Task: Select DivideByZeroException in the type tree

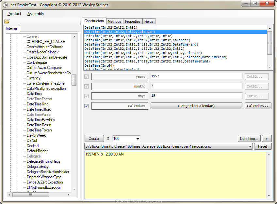Action: (45, 182)
